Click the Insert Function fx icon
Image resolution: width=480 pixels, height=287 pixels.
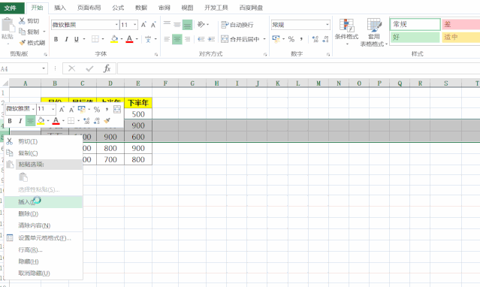coord(107,68)
